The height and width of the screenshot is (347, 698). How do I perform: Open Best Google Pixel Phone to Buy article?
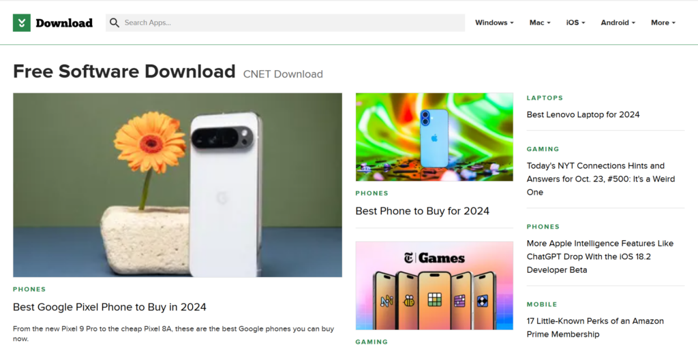[x=110, y=307]
